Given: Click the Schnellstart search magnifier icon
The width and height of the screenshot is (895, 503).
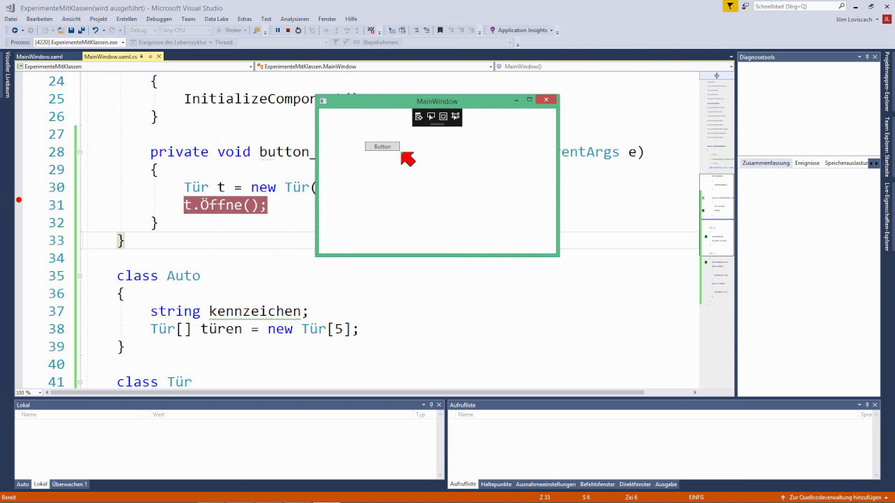Looking at the screenshot, I should (842, 6).
